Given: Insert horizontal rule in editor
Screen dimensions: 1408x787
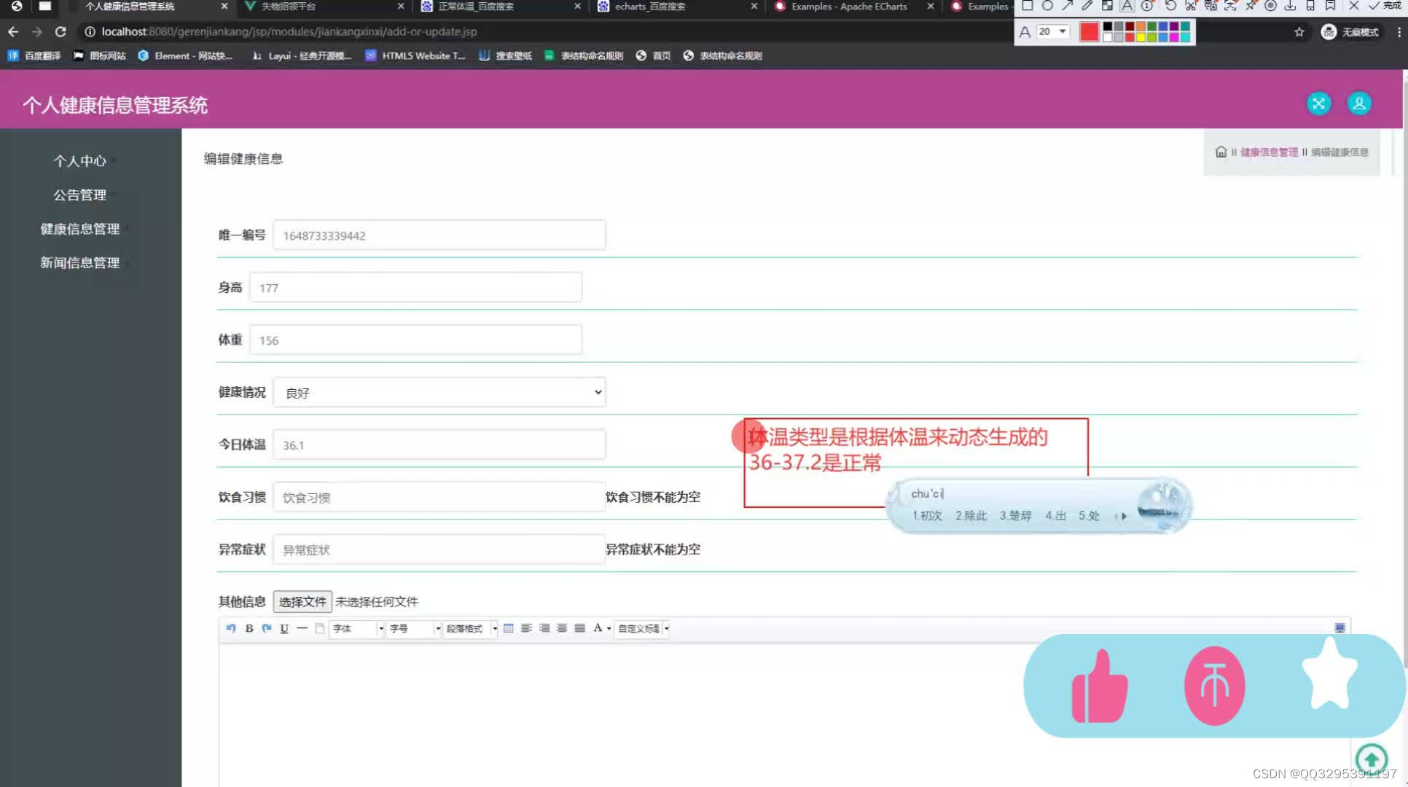Looking at the screenshot, I should (302, 628).
